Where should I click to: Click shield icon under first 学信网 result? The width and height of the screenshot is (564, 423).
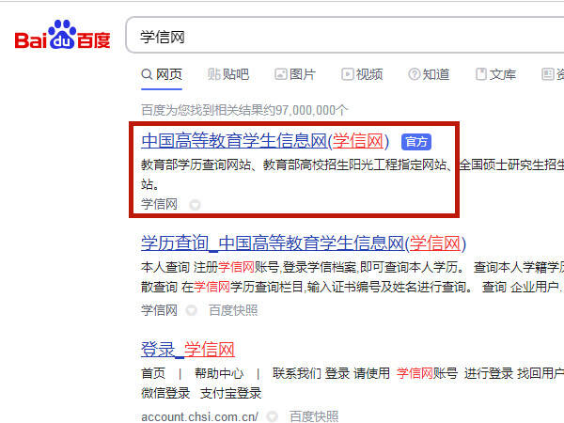click(x=195, y=205)
